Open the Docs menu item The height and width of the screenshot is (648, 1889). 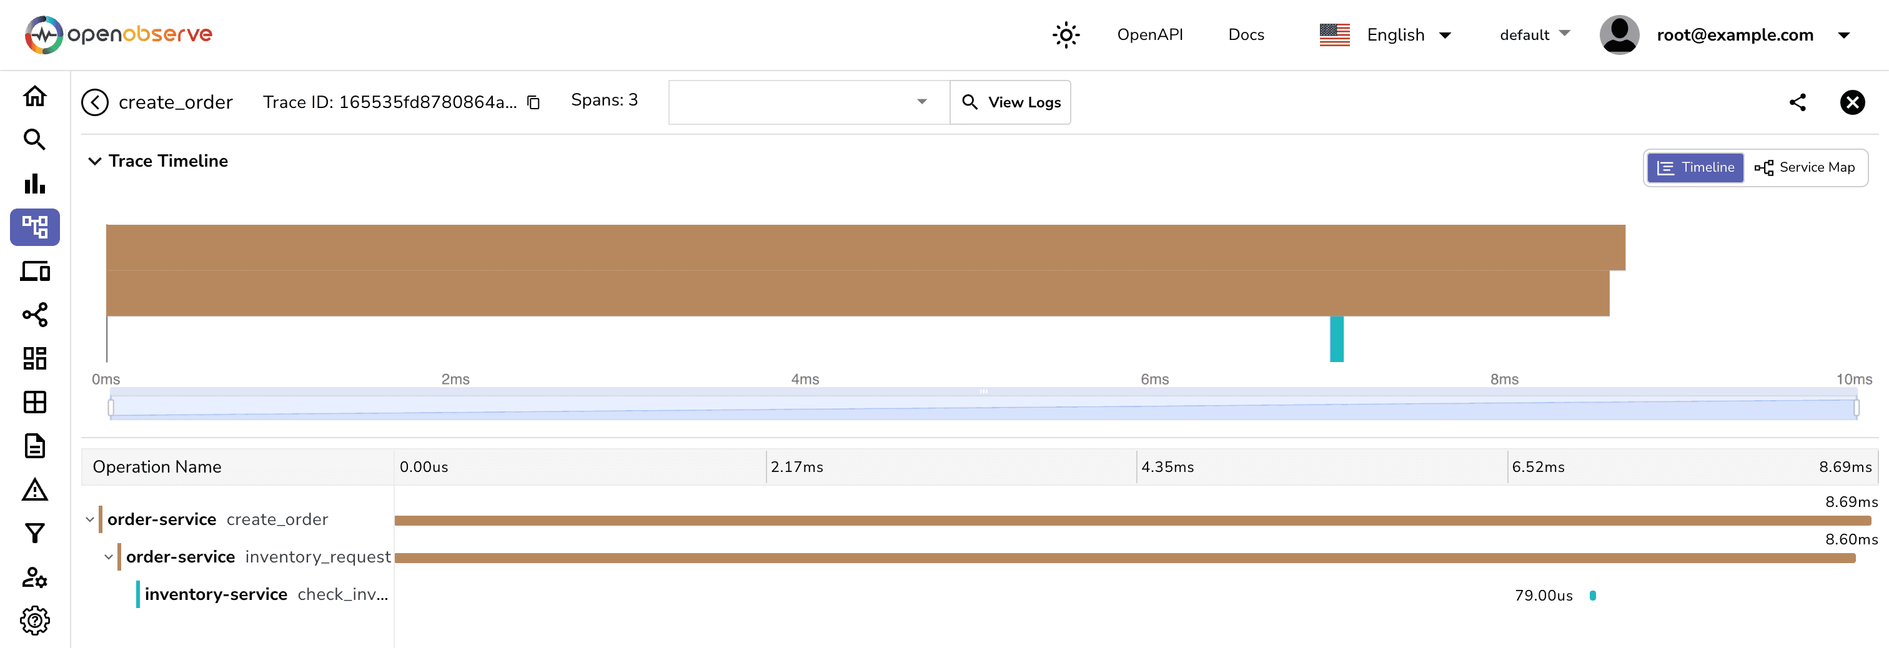(1246, 34)
